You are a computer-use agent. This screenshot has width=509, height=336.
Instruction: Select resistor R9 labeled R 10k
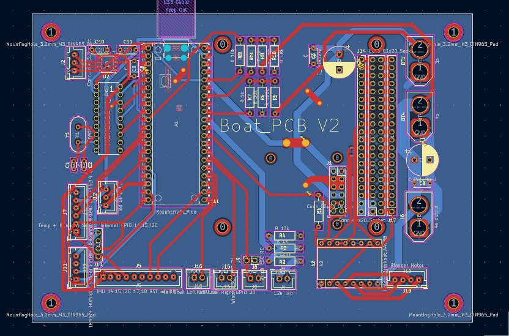pyautogui.click(x=240, y=56)
